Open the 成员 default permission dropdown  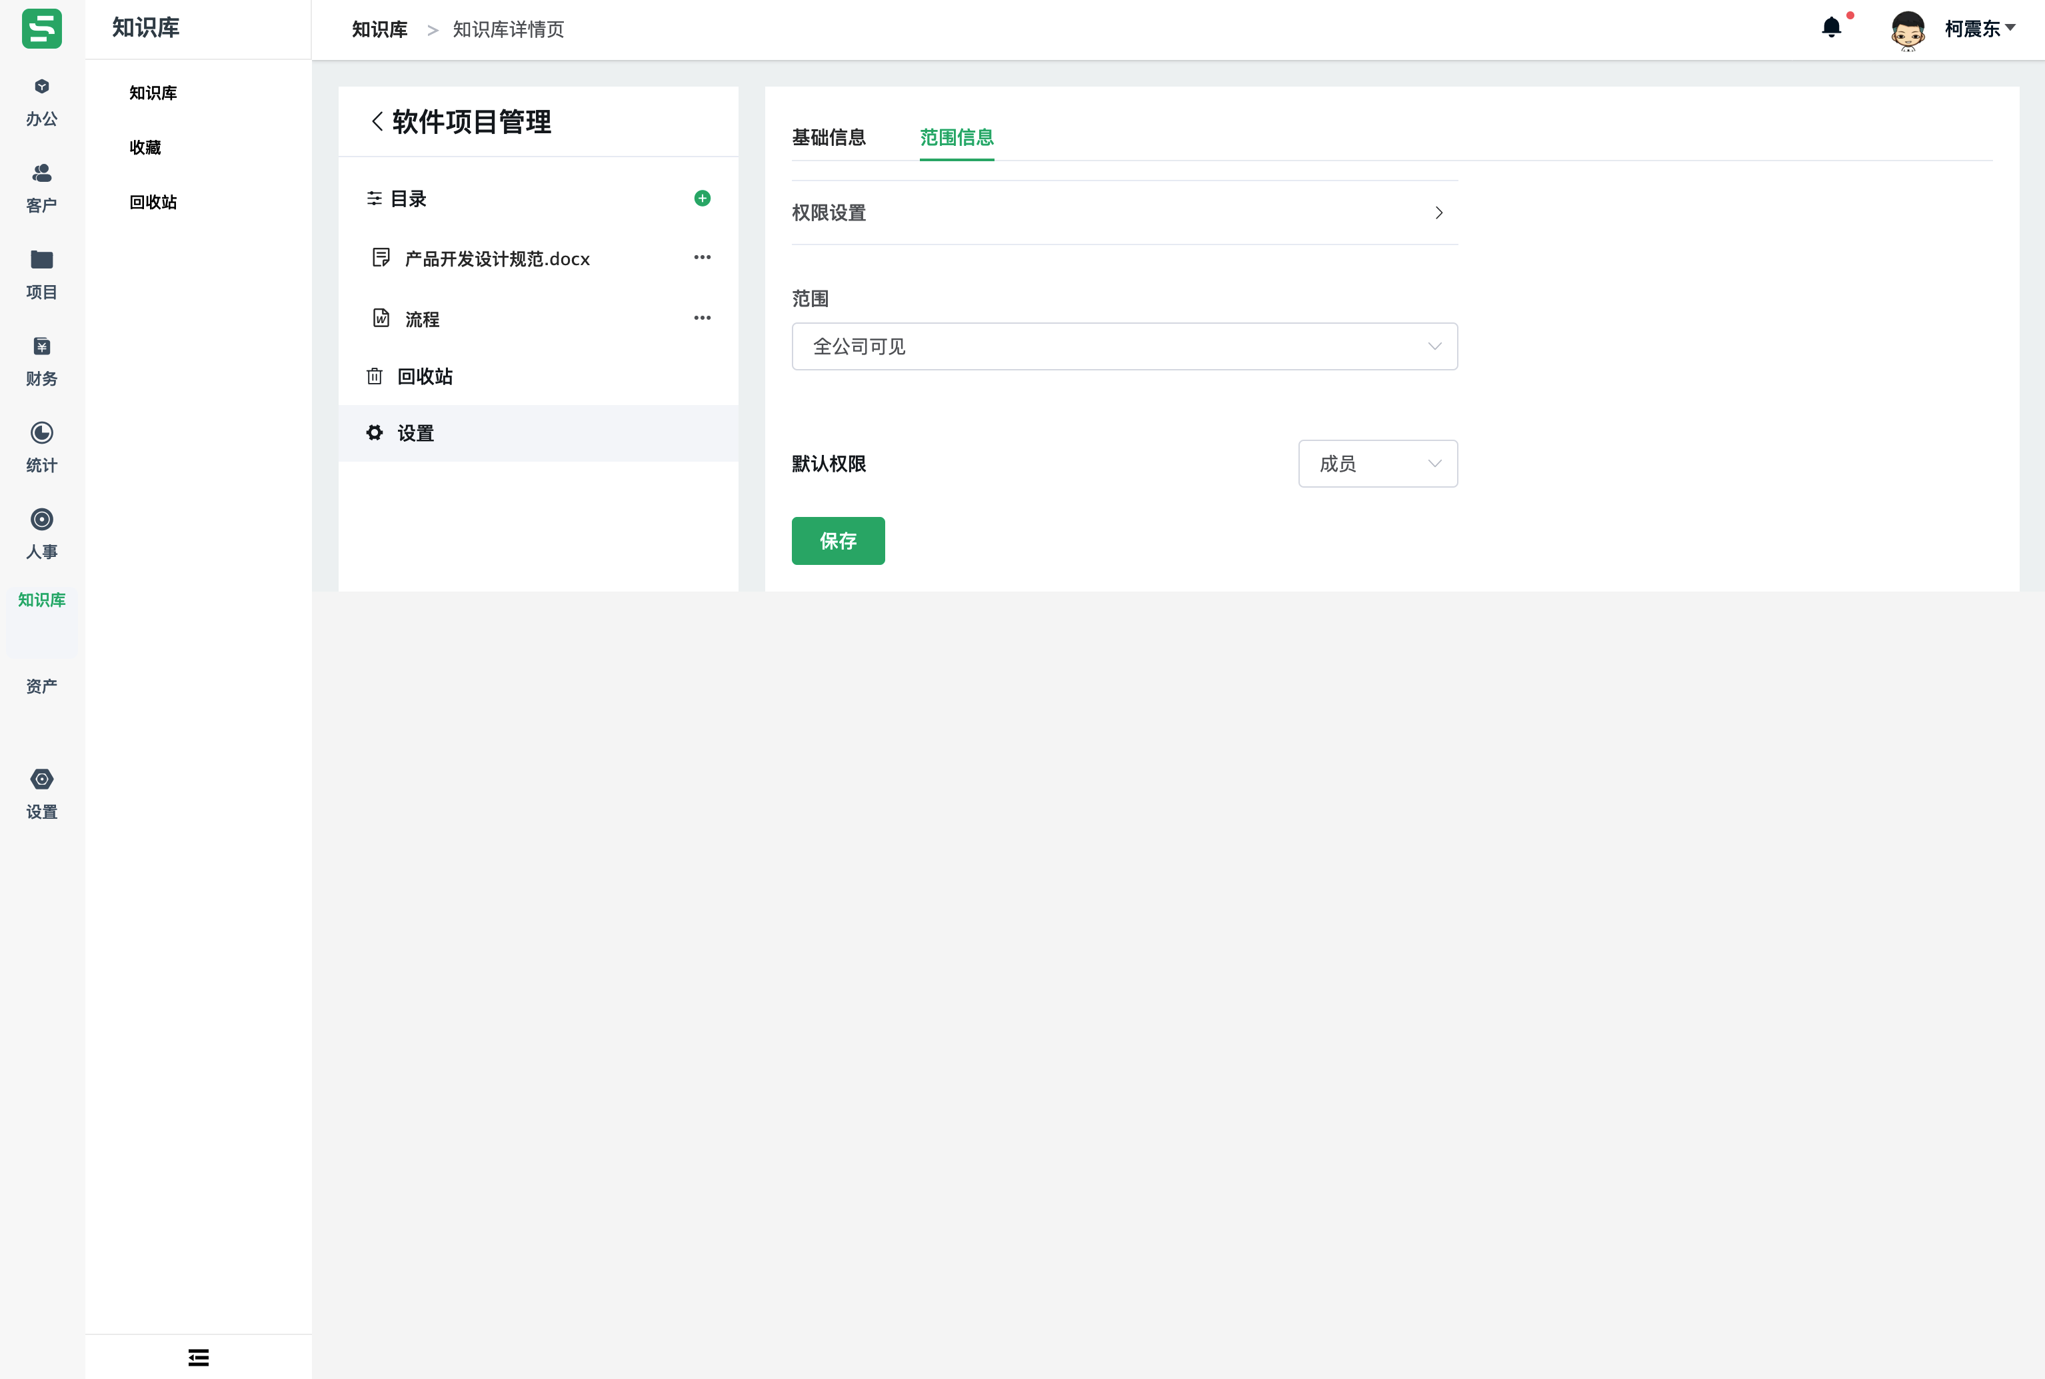click(1378, 464)
